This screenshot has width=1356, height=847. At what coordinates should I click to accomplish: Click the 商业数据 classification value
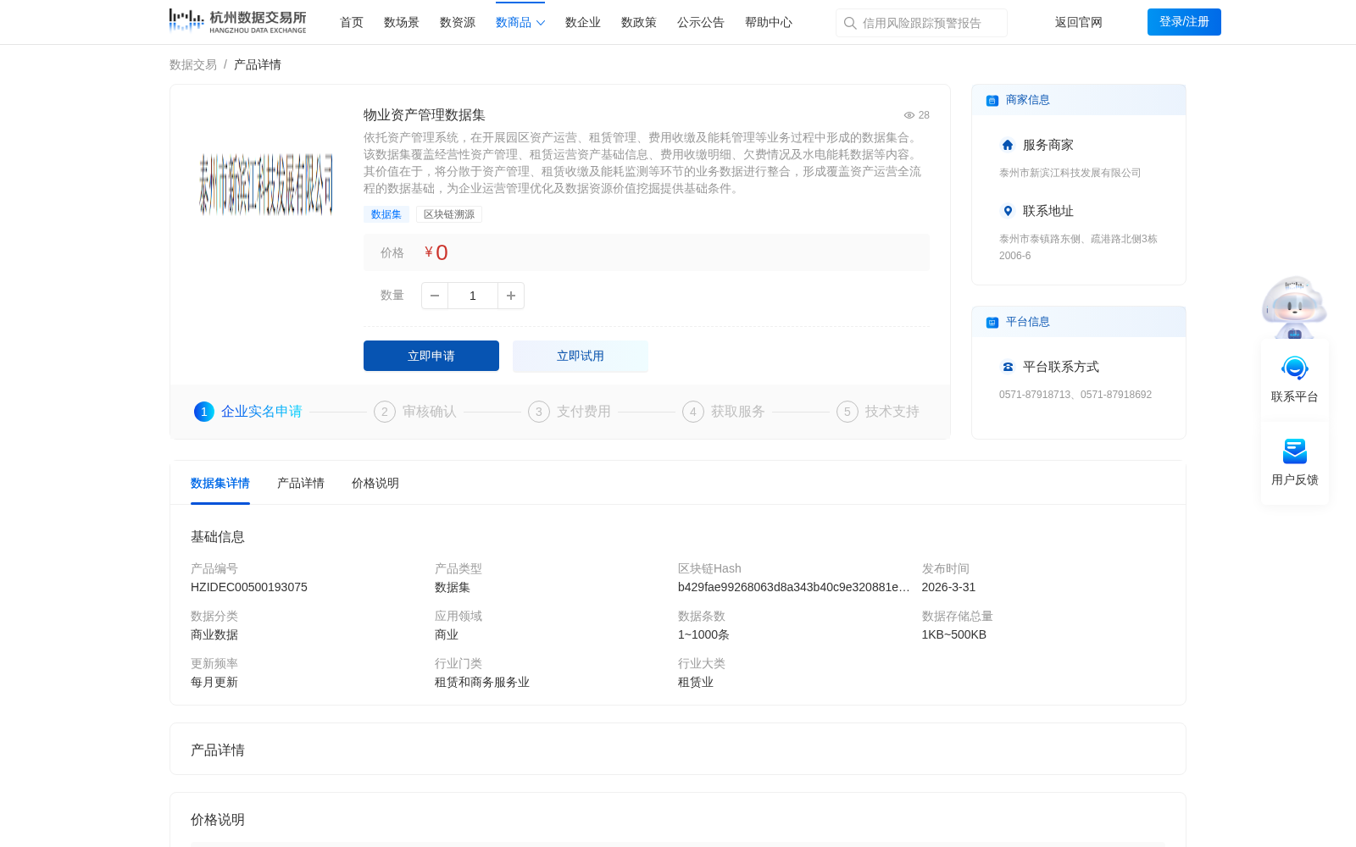tap(214, 634)
